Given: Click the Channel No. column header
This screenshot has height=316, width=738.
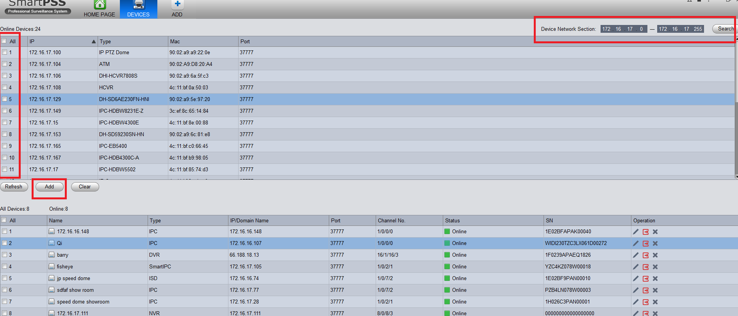Looking at the screenshot, I should pos(409,221).
